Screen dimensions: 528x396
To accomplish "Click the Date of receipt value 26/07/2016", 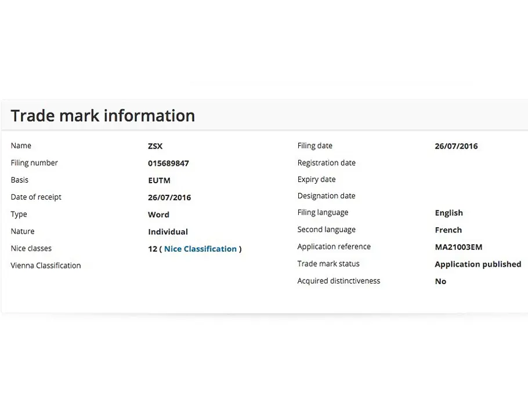I will tap(169, 198).
